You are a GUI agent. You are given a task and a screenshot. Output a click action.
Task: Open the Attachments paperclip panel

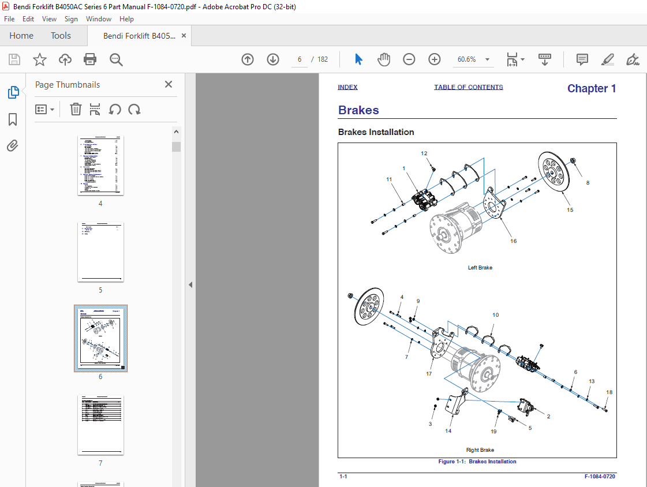[x=13, y=145]
